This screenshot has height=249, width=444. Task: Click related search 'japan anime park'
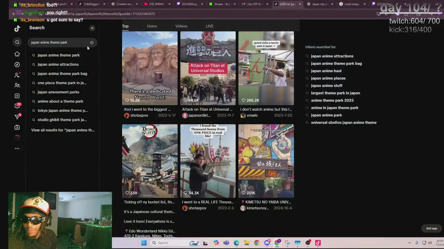pos(326,115)
